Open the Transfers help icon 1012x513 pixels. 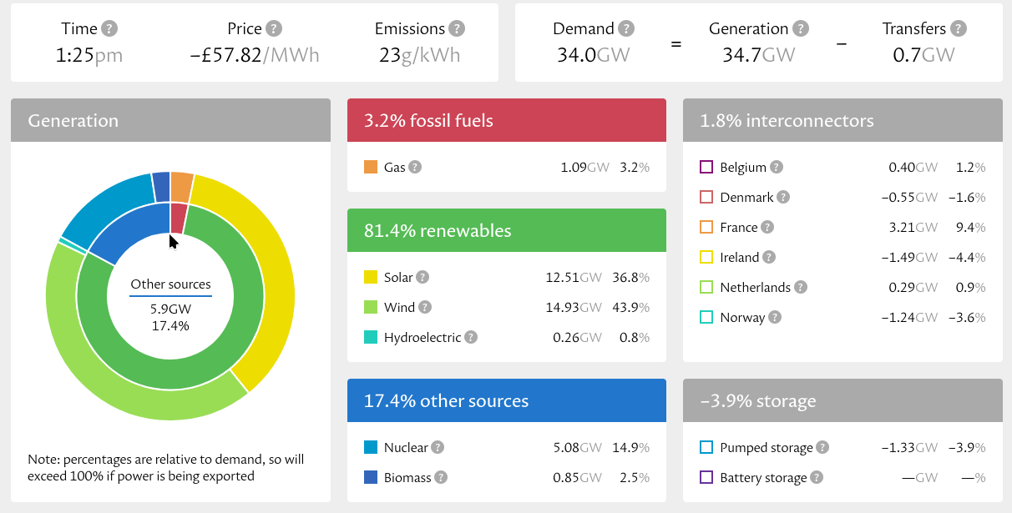coord(959,28)
